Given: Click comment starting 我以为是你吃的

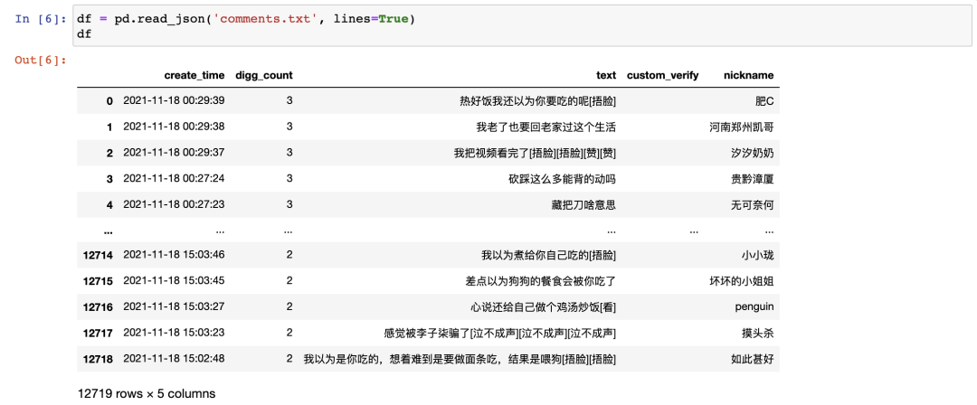Looking at the screenshot, I should [x=460, y=360].
